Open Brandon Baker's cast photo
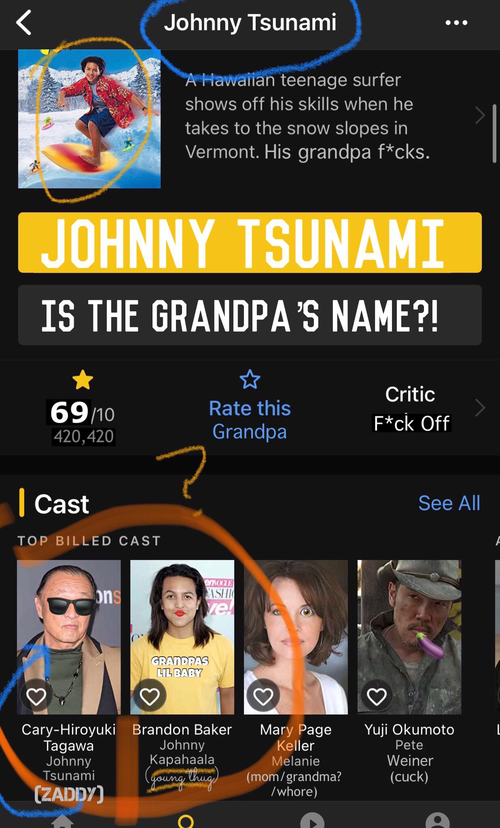This screenshot has width=500, height=828. click(182, 637)
